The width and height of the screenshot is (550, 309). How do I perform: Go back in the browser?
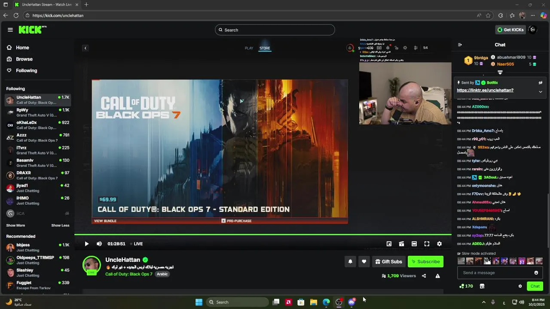(x=6, y=15)
